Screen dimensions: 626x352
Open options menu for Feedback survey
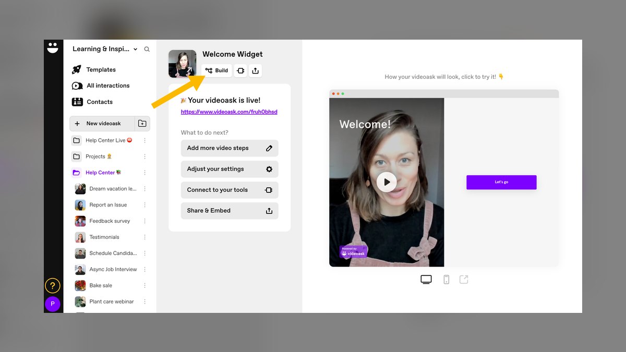145,221
